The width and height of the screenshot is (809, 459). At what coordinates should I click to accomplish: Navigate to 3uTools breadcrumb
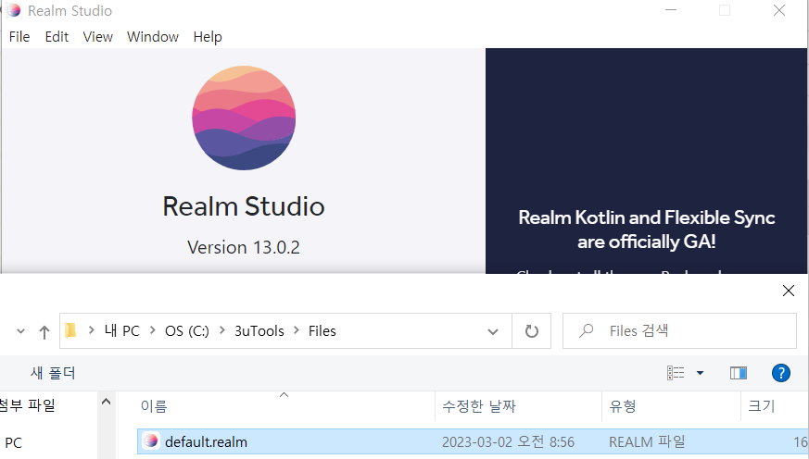point(259,330)
